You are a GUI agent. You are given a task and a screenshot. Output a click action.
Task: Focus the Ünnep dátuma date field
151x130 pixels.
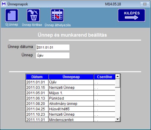[53, 47]
